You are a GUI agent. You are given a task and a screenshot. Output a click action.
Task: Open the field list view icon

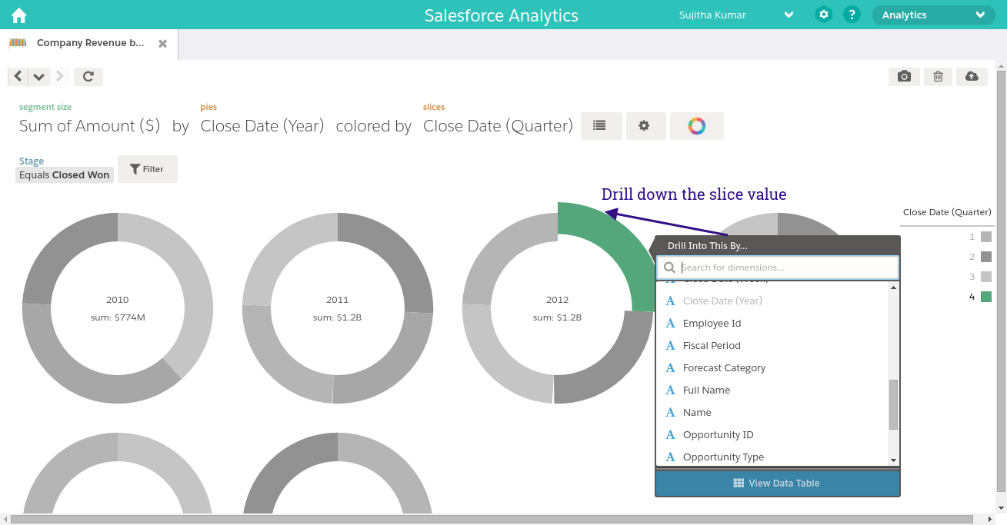(601, 125)
